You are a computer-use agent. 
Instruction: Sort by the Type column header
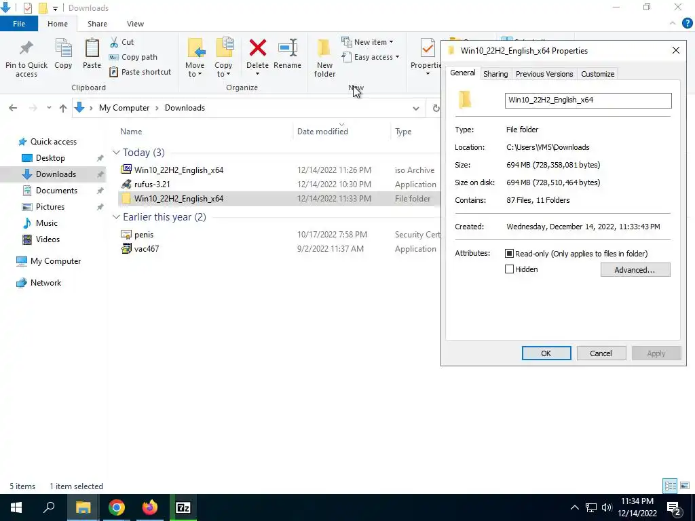pyautogui.click(x=403, y=132)
